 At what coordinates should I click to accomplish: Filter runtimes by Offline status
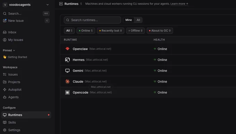(135, 31)
